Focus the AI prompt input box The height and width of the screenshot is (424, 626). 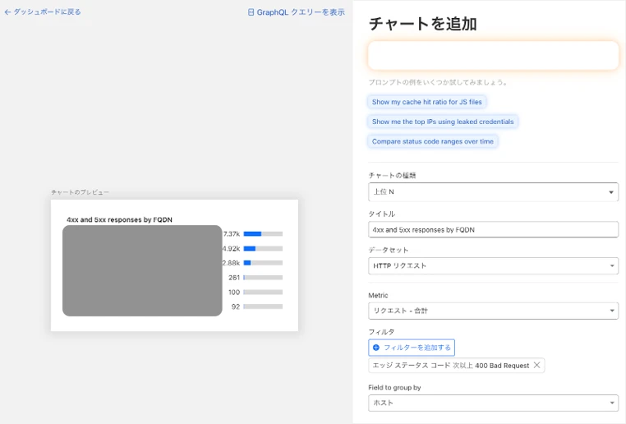coord(493,56)
